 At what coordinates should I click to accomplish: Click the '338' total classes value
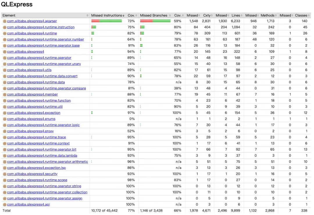tap(304, 211)
